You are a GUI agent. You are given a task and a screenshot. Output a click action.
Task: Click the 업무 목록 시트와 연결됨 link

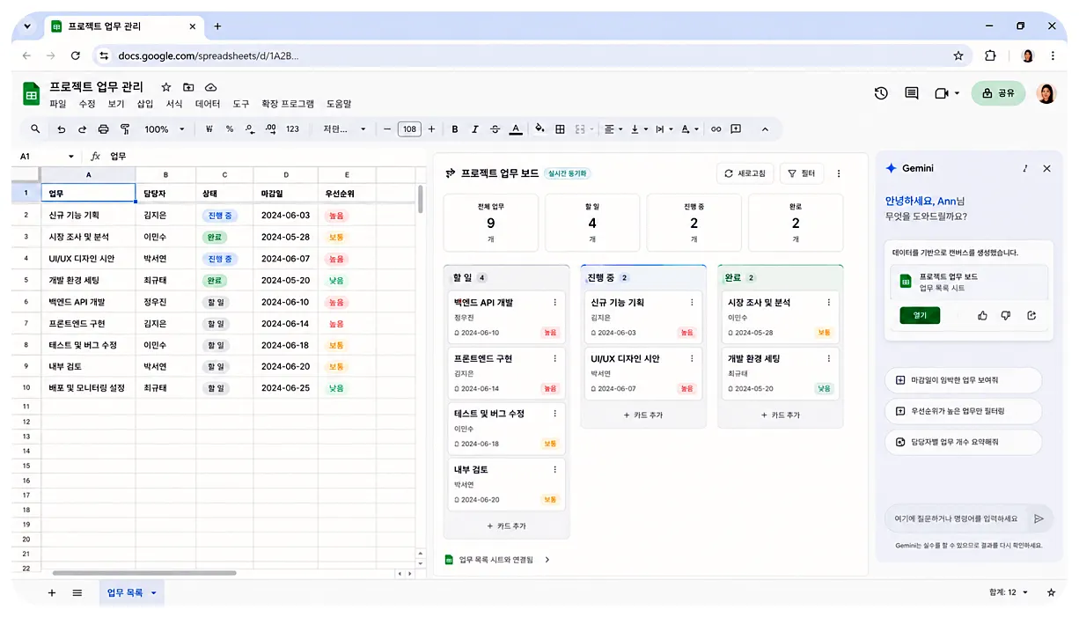tap(497, 560)
